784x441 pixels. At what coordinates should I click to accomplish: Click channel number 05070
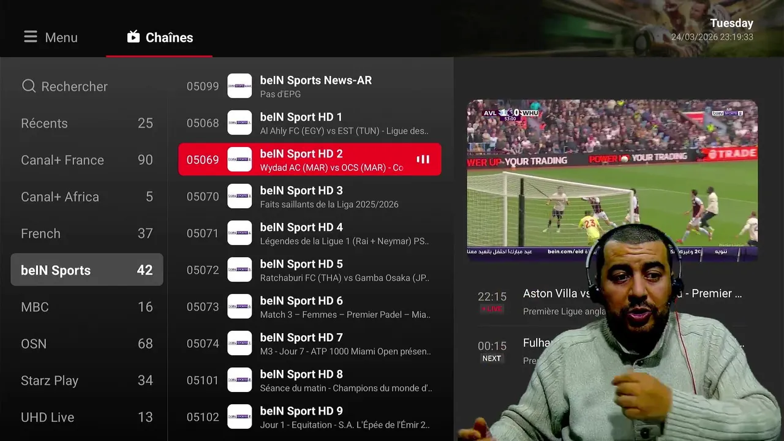coord(203,197)
